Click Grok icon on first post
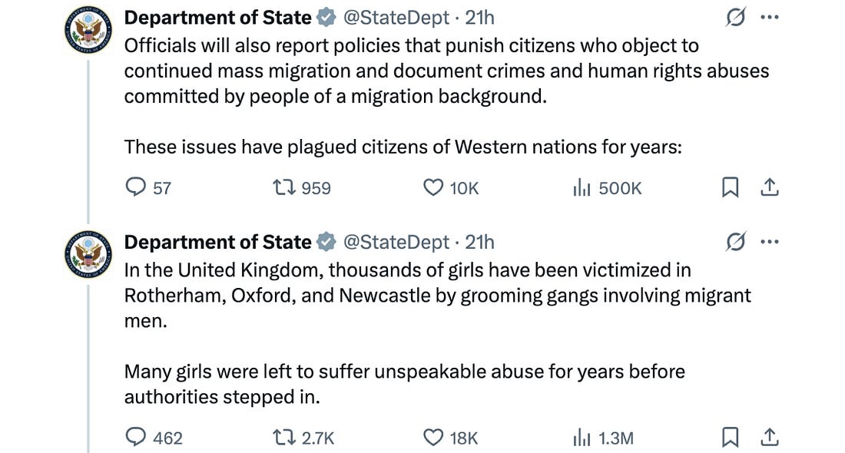Image resolution: width=845 pixels, height=453 pixels. [x=736, y=17]
